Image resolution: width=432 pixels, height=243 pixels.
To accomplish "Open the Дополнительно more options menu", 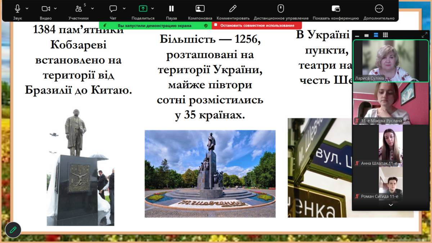I will click(x=379, y=9).
